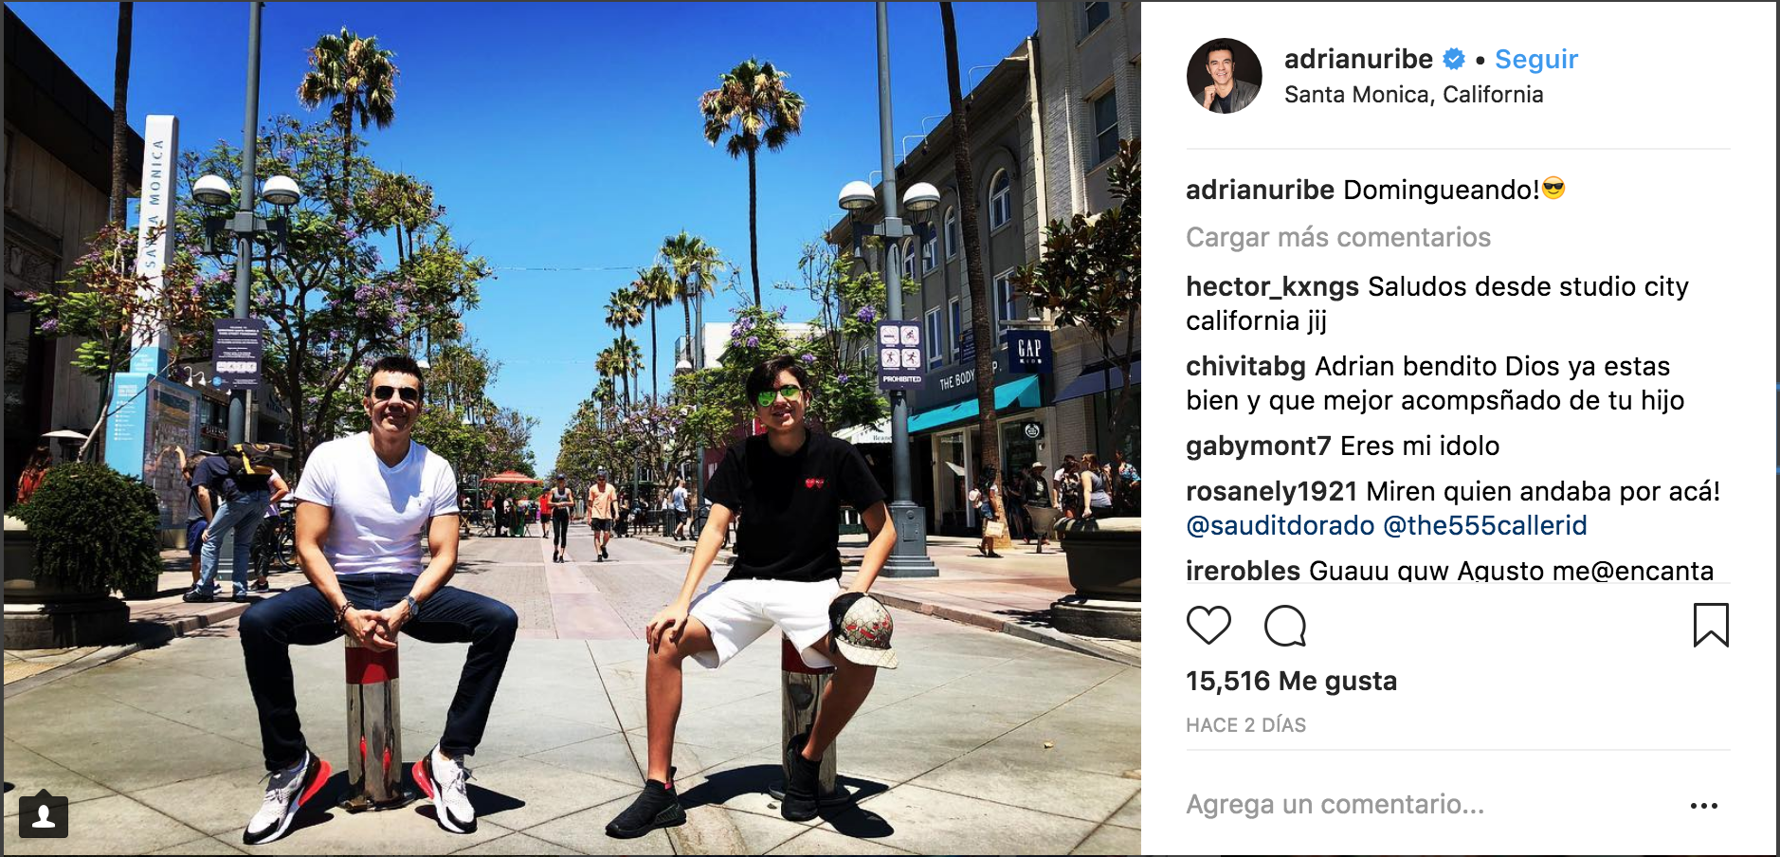The height and width of the screenshot is (857, 1780).
Task: Open rosanely1921 commenter profile
Action: tap(1271, 491)
